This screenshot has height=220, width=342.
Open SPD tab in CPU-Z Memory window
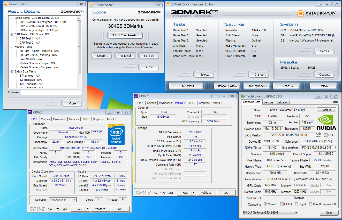tap(192, 103)
